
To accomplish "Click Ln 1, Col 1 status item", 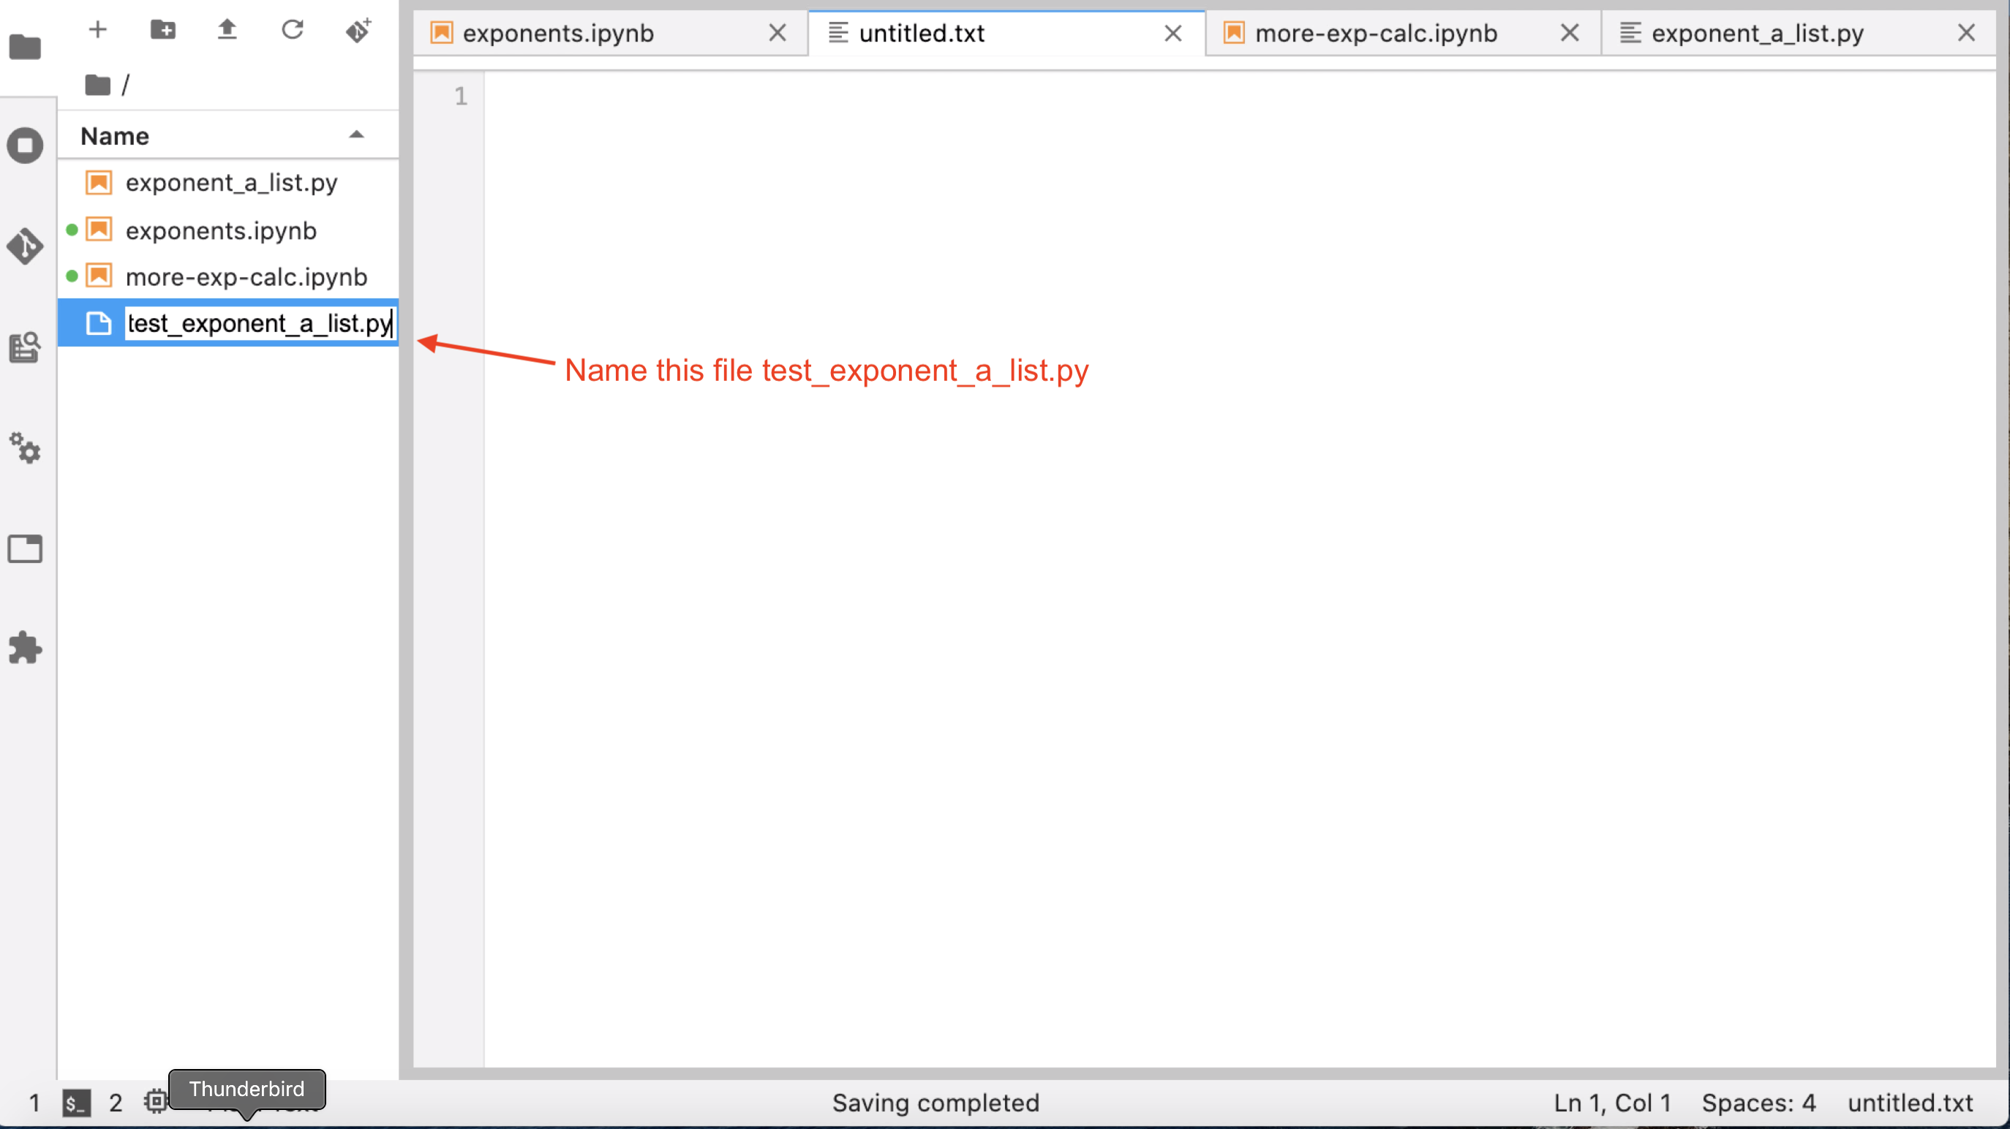I will coord(1612,1103).
